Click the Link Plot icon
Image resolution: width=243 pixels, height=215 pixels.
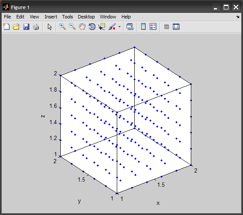(x=130, y=27)
